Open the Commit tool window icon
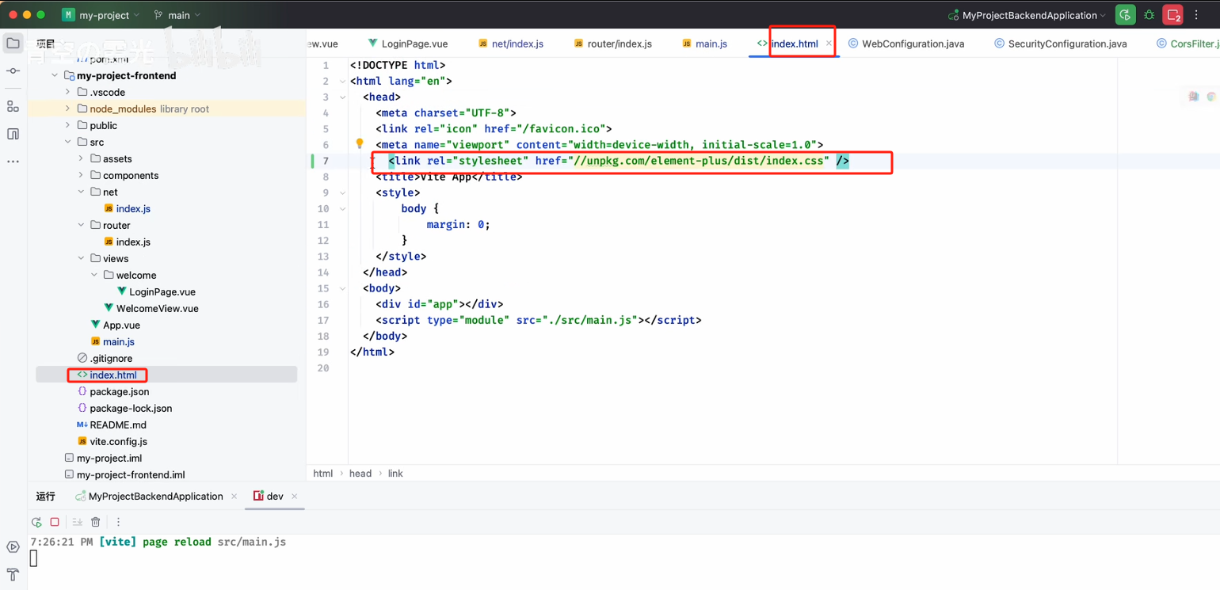Viewport: 1220px width, 590px height. [x=13, y=71]
